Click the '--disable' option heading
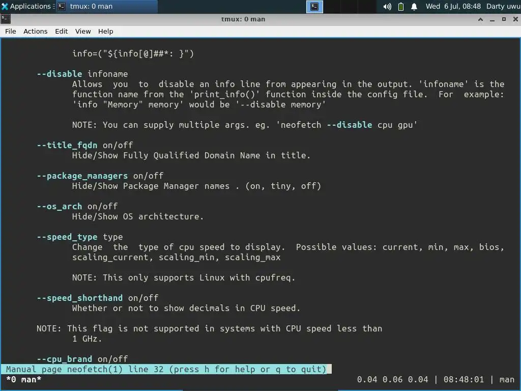 [x=59, y=74]
